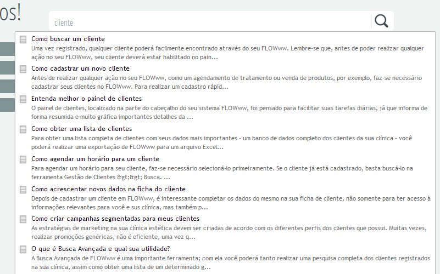Select 'Como criar campanhas segmentadas para meus clientes'
The image size is (440, 274).
tap(115, 219)
